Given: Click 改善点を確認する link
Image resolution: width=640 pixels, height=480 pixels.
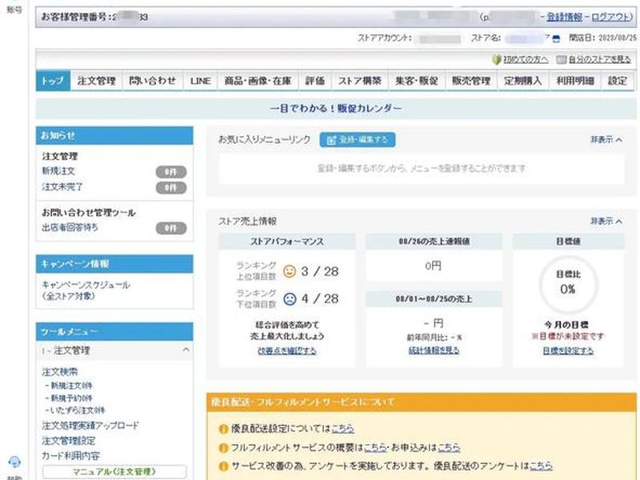Looking at the screenshot, I should 287,350.
